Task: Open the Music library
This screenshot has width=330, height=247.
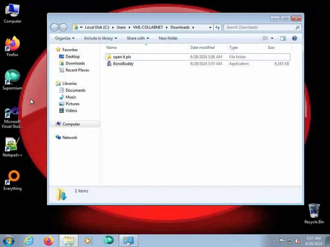Action: click(x=71, y=97)
